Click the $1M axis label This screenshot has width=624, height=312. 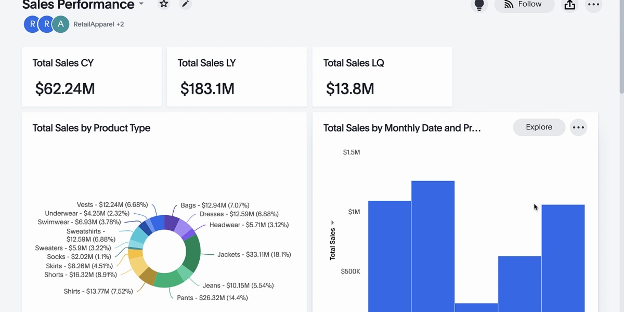coord(354,212)
